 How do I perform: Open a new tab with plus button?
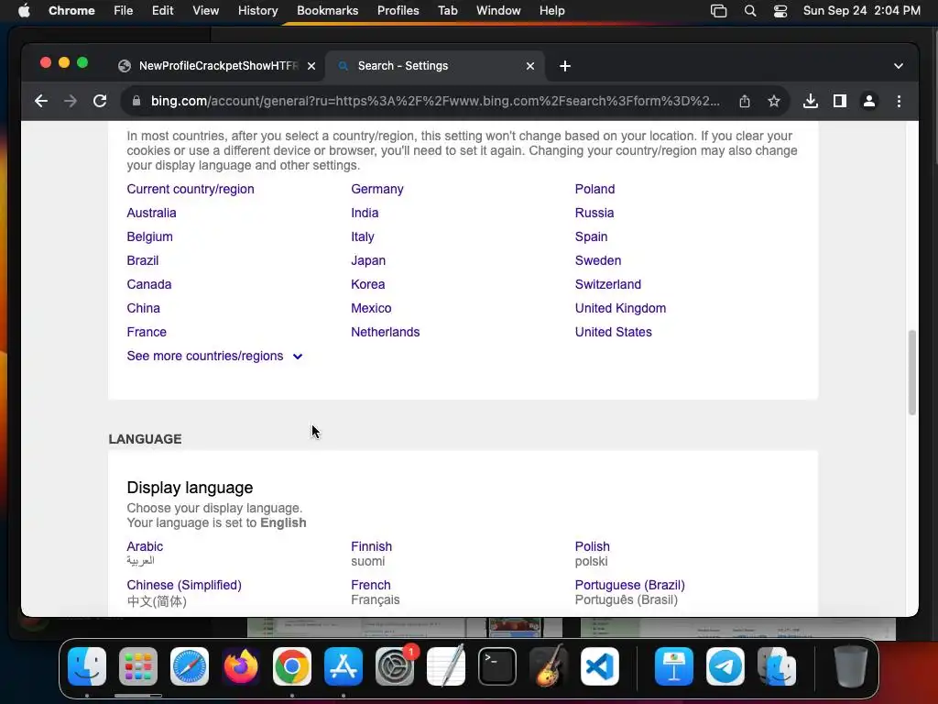(x=564, y=66)
